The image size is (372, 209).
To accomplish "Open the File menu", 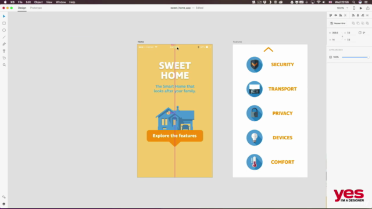I will 20,2.
